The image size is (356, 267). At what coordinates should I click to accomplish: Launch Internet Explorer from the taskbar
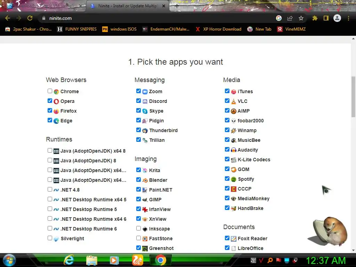(69, 260)
